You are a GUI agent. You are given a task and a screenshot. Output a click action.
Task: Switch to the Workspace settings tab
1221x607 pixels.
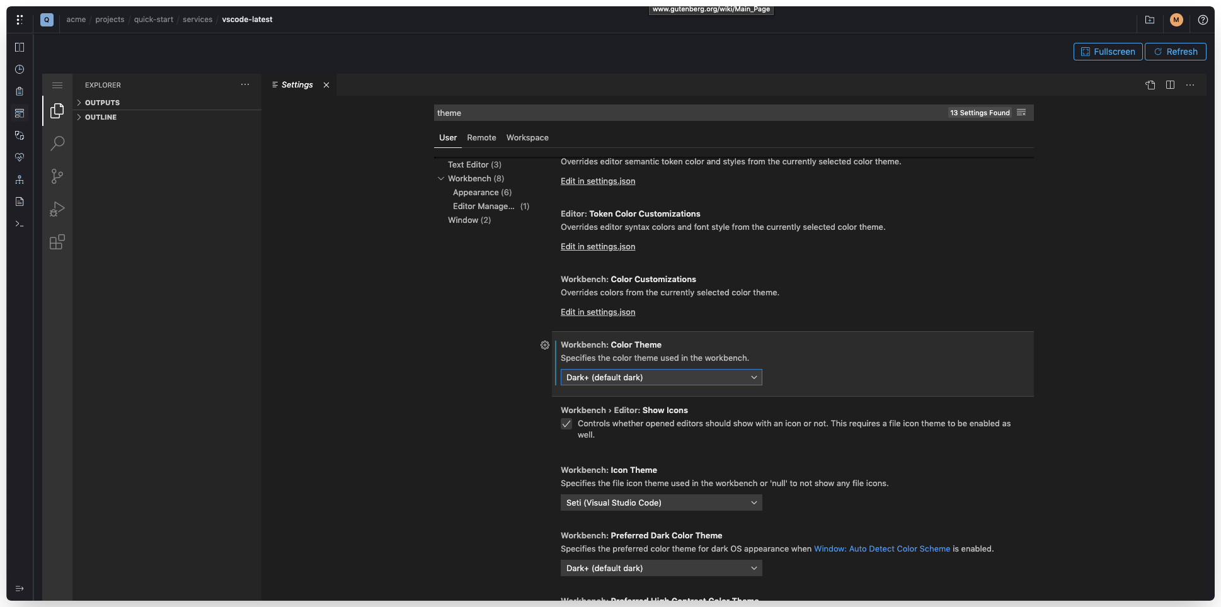[x=527, y=137]
